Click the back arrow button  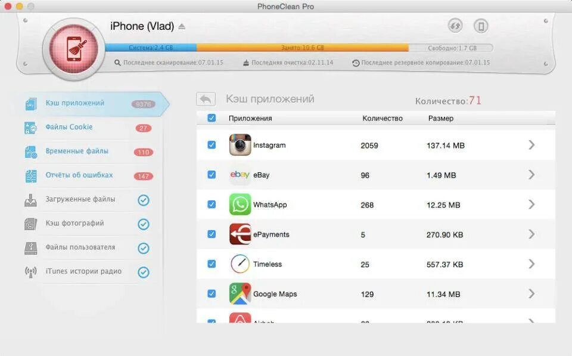point(206,99)
